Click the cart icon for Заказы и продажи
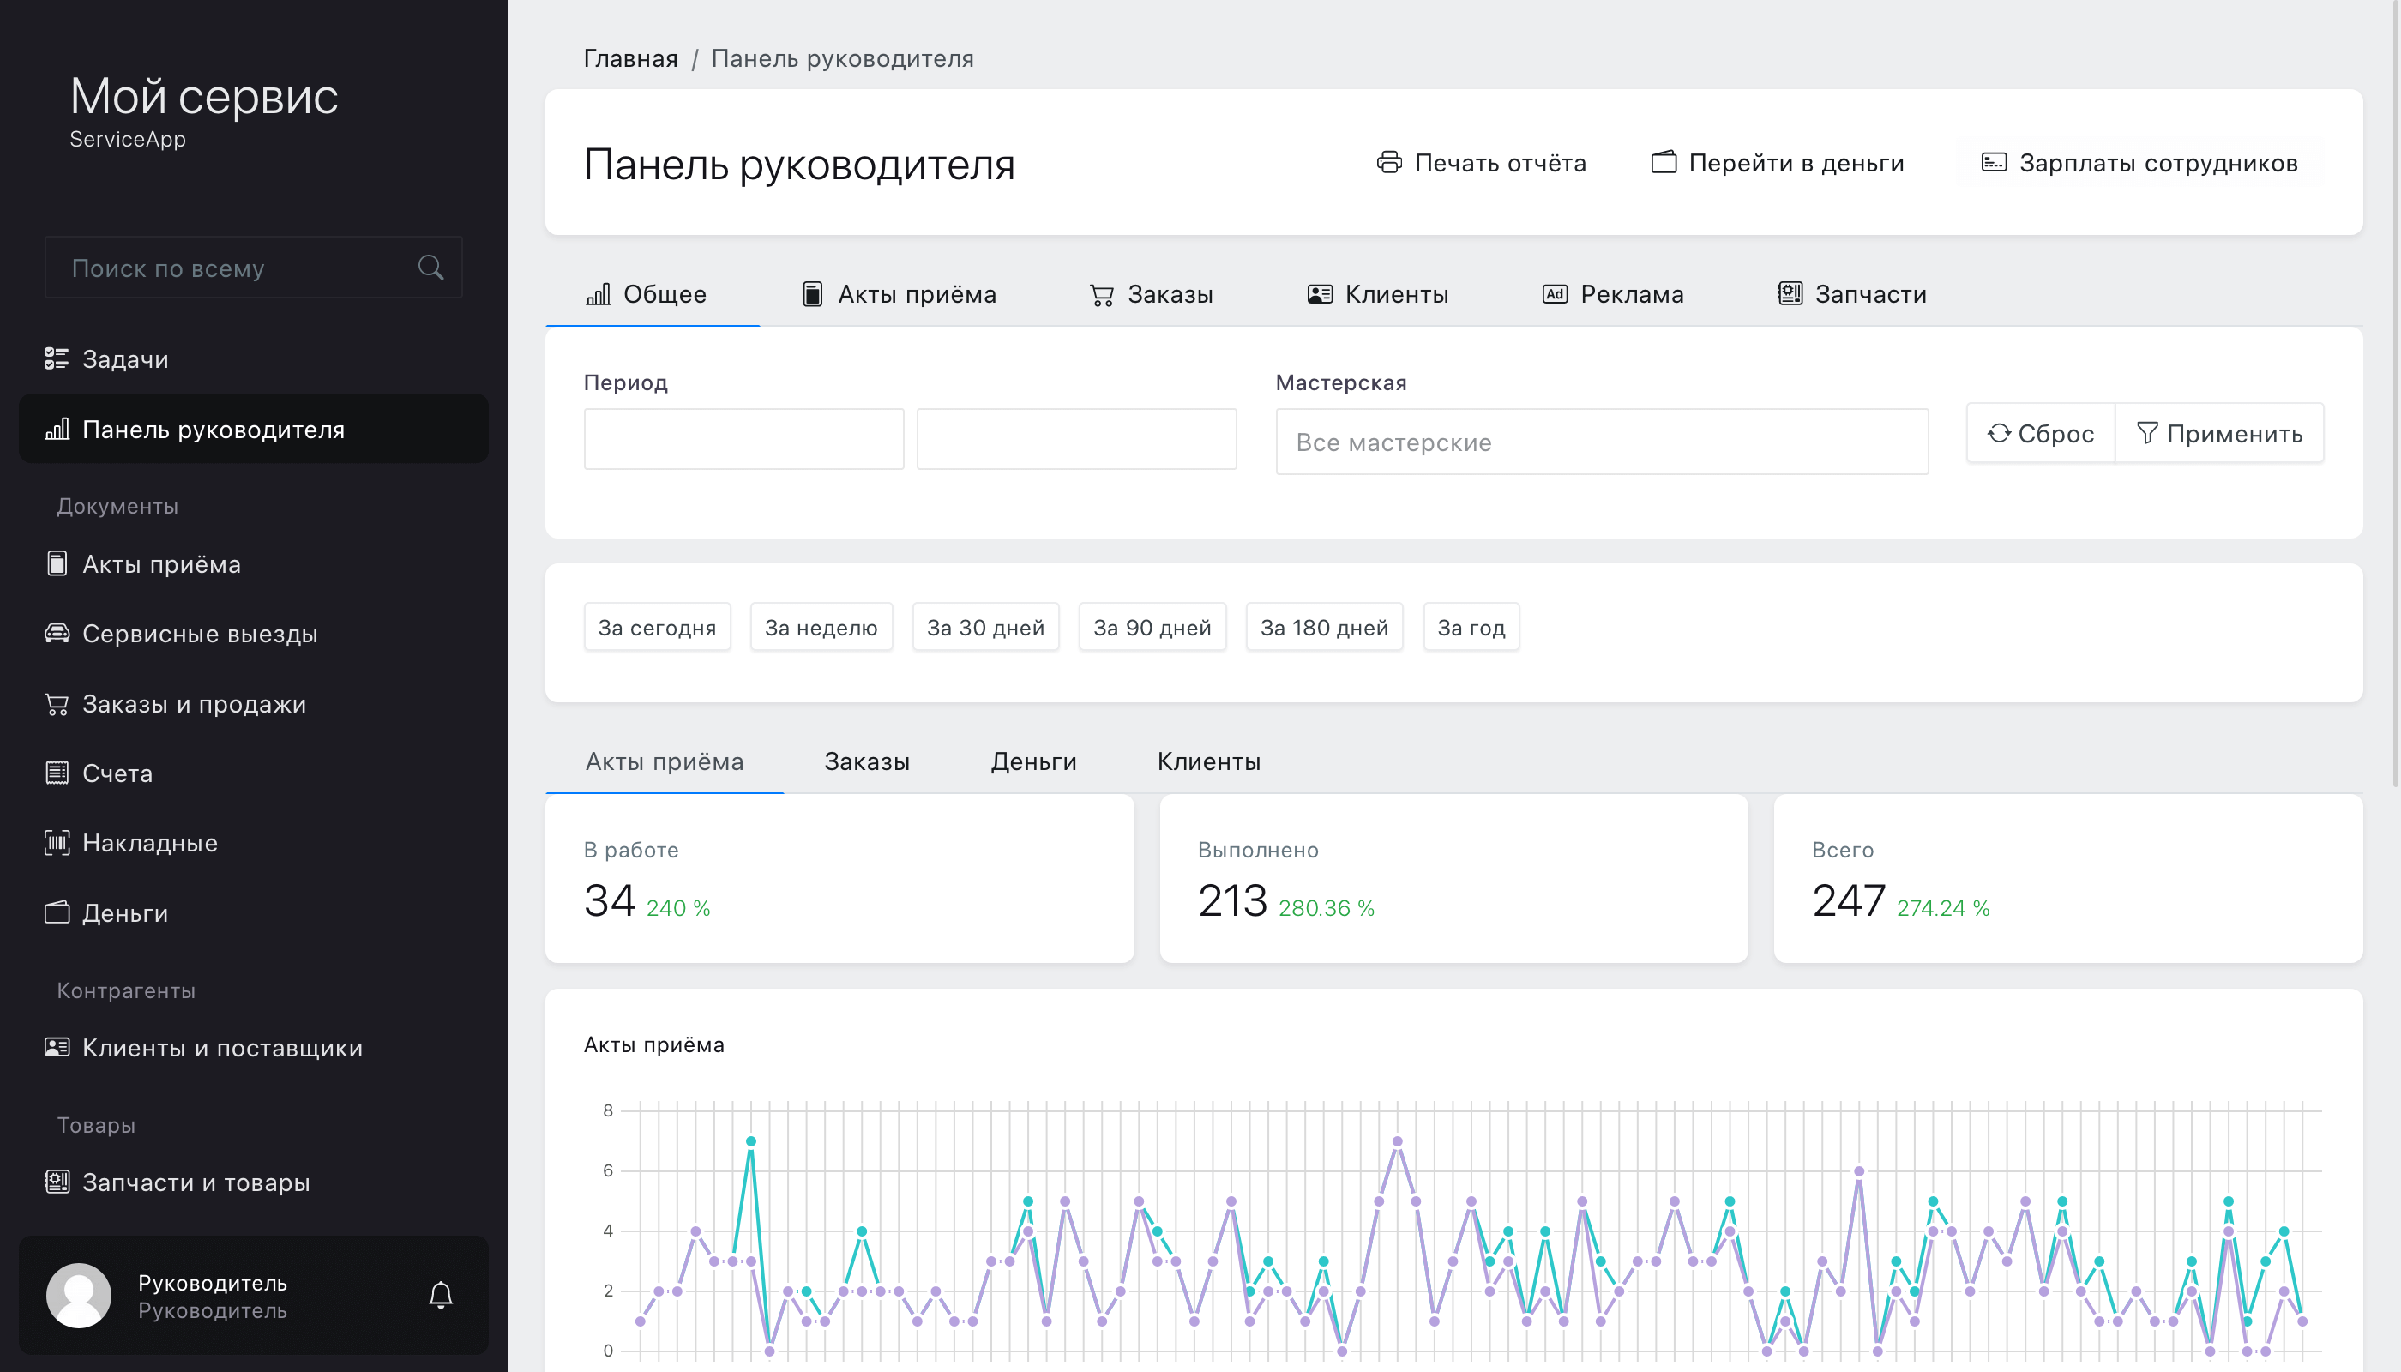Viewport: 2401px width, 1372px height. tap(57, 704)
